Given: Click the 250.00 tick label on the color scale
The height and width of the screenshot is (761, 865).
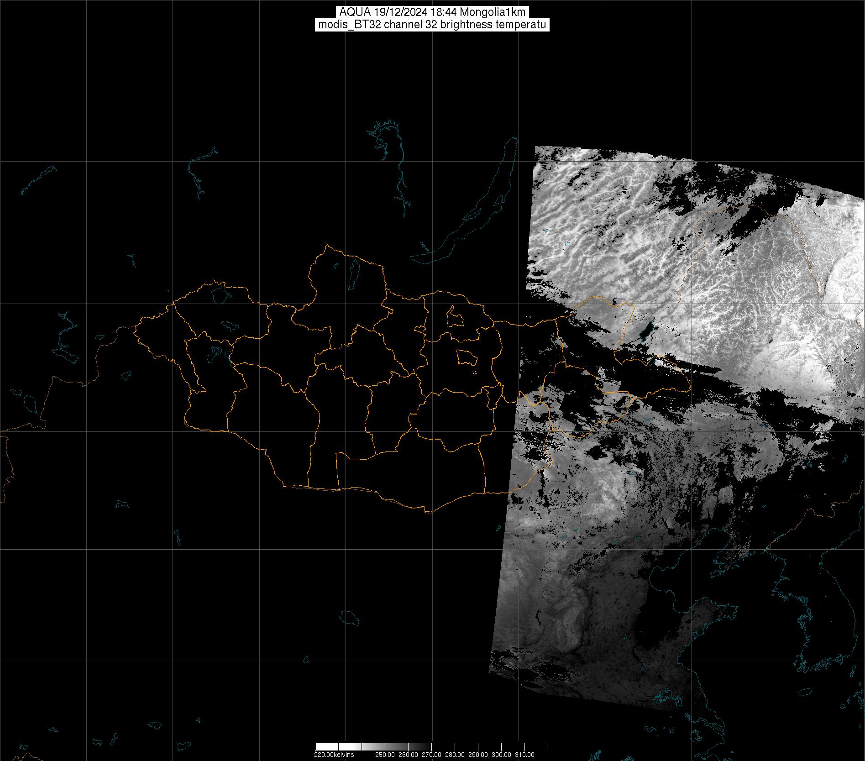Looking at the screenshot, I should (x=386, y=754).
